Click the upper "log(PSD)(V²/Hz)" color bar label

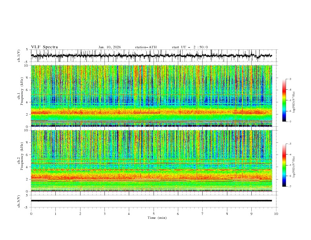[294, 102]
